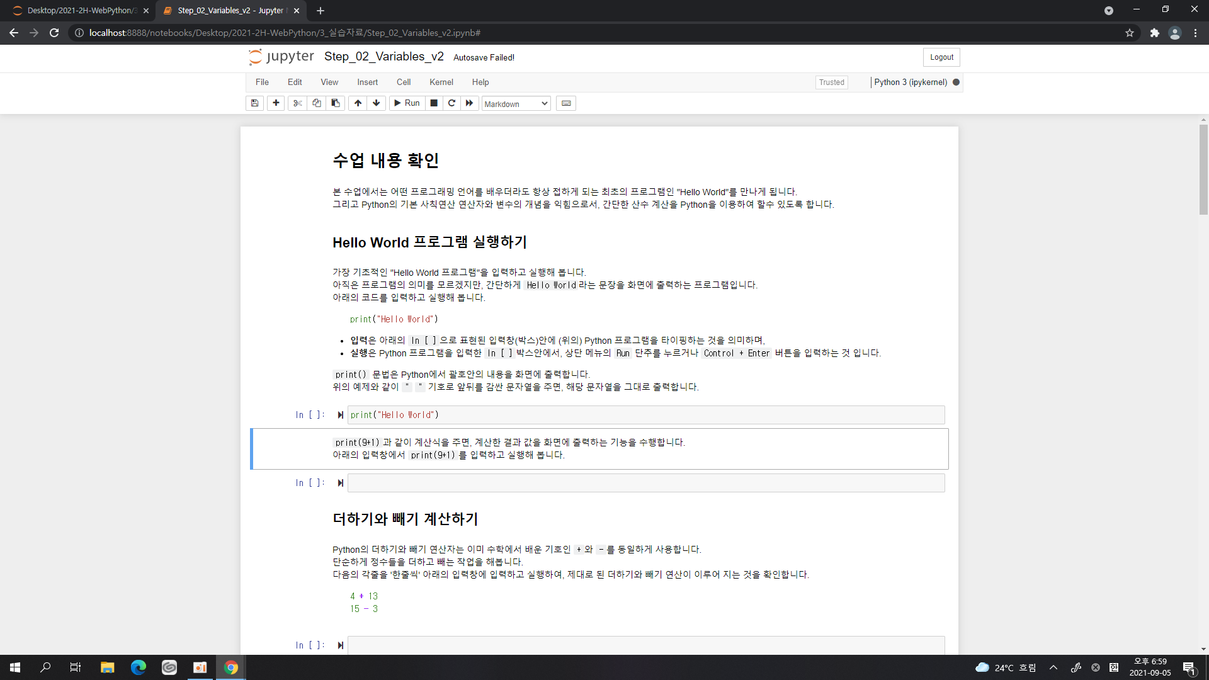Open the Help menu
The image size is (1209, 680).
pos(480,82)
